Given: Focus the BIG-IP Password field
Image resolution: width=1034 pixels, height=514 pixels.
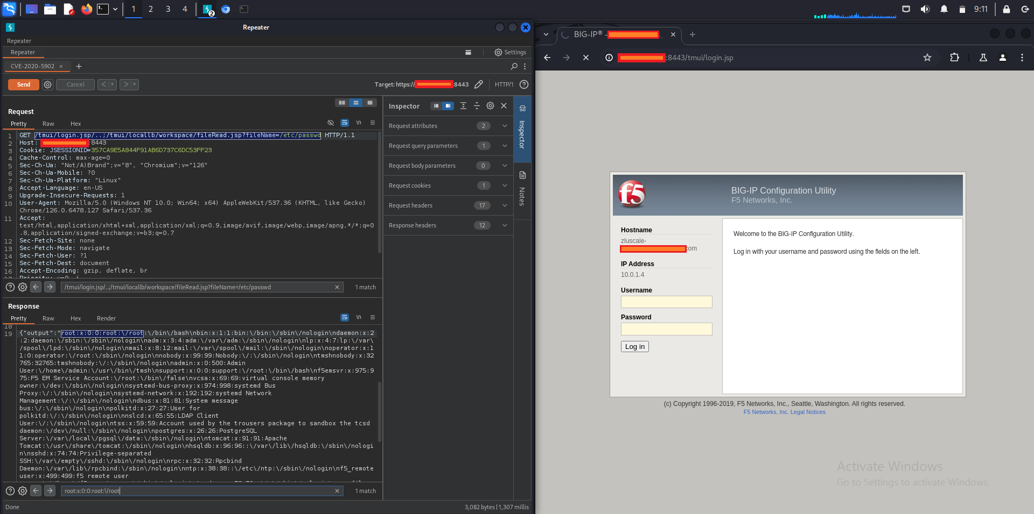Looking at the screenshot, I should point(667,329).
